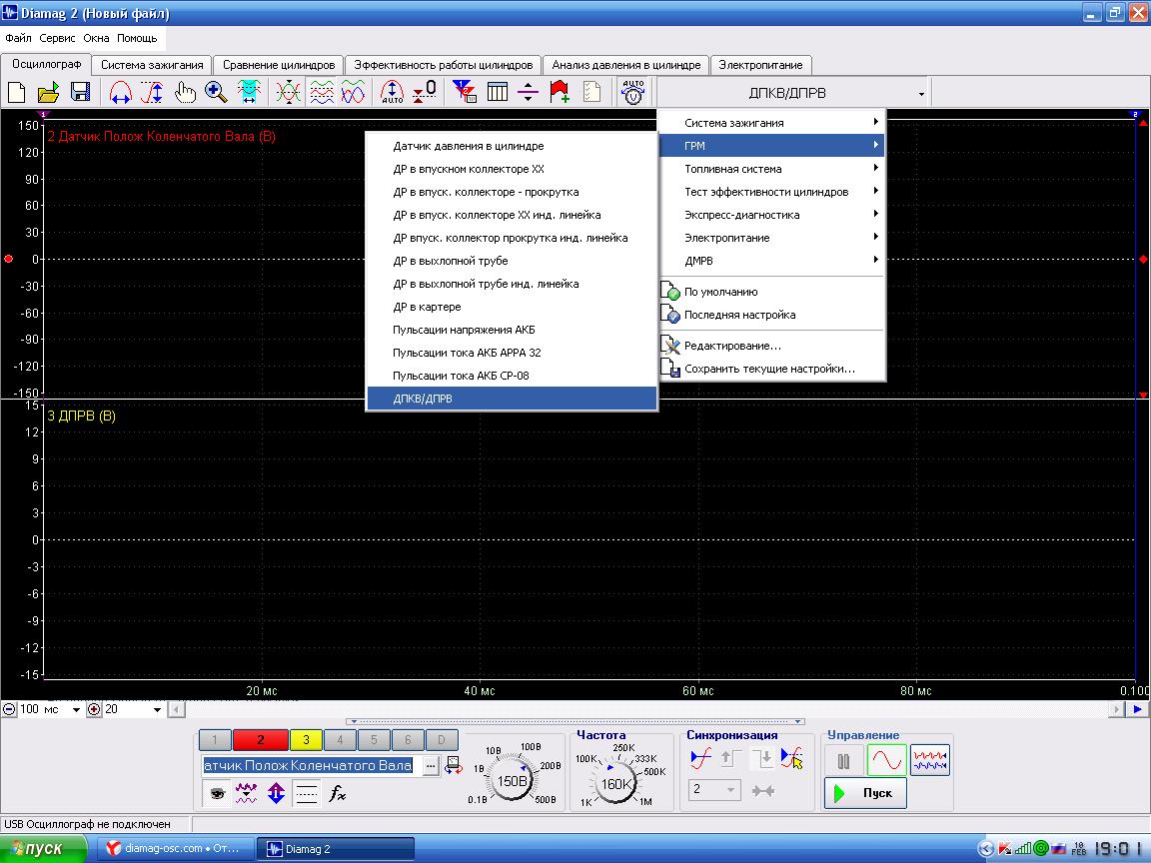The height and width of the screenshot is (863, 1151).
Task: Toggle channel visibility eye icon
Action: pos(217,793)
